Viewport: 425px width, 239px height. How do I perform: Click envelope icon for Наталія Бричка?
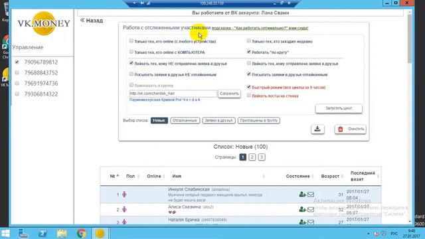point(311,222)
